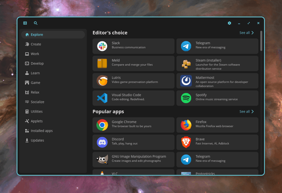This screenshot has height=193, width=282.
Task: Click the Updates download icon
Action: 27,140
